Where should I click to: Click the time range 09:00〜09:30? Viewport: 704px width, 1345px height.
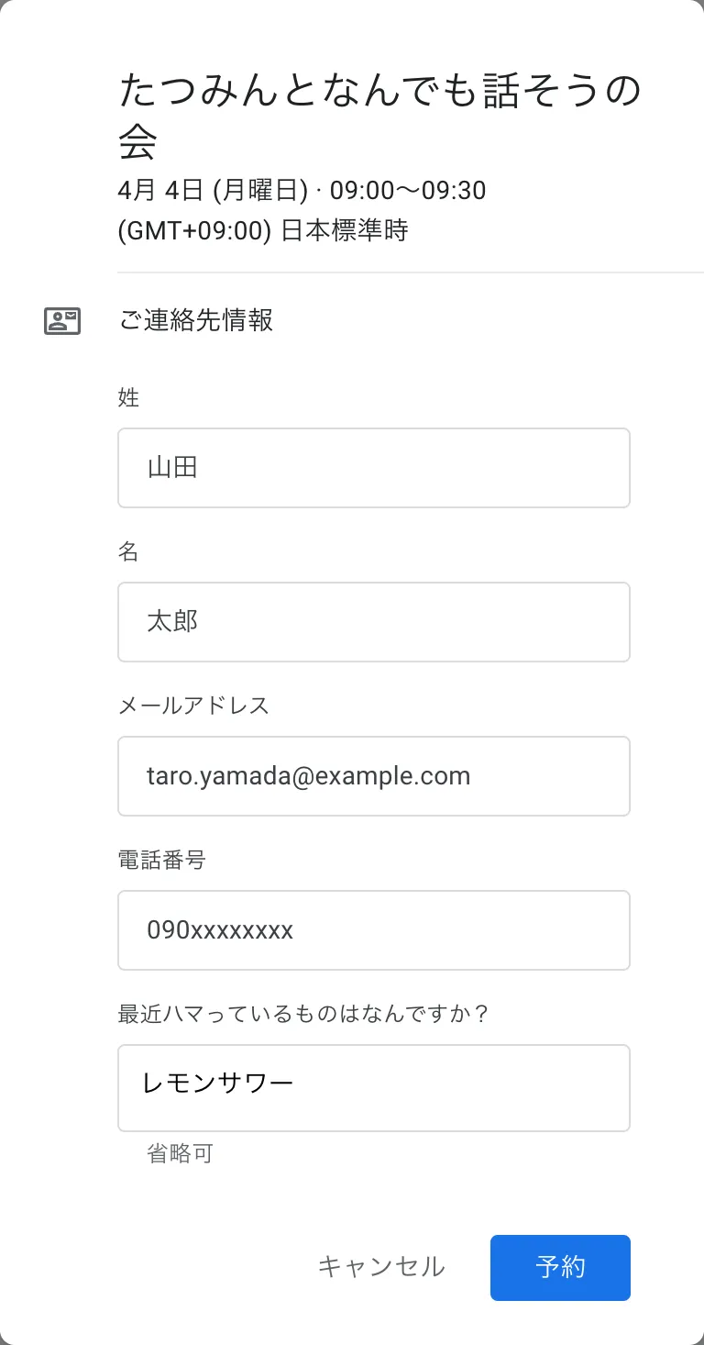pyautogui.click(x=408, y=191)
